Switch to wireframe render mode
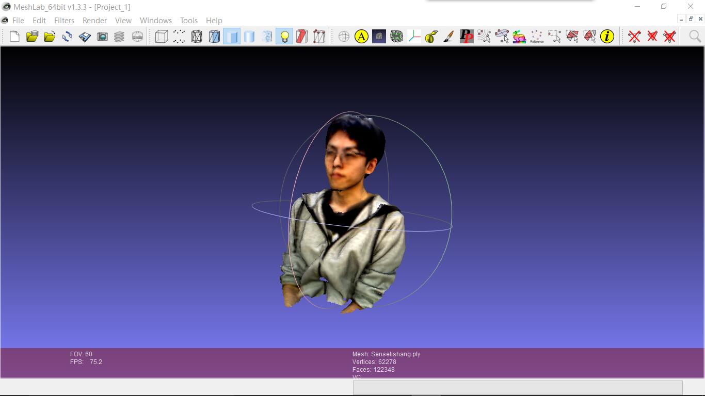 pyautogui.click(x=197, y=36)
